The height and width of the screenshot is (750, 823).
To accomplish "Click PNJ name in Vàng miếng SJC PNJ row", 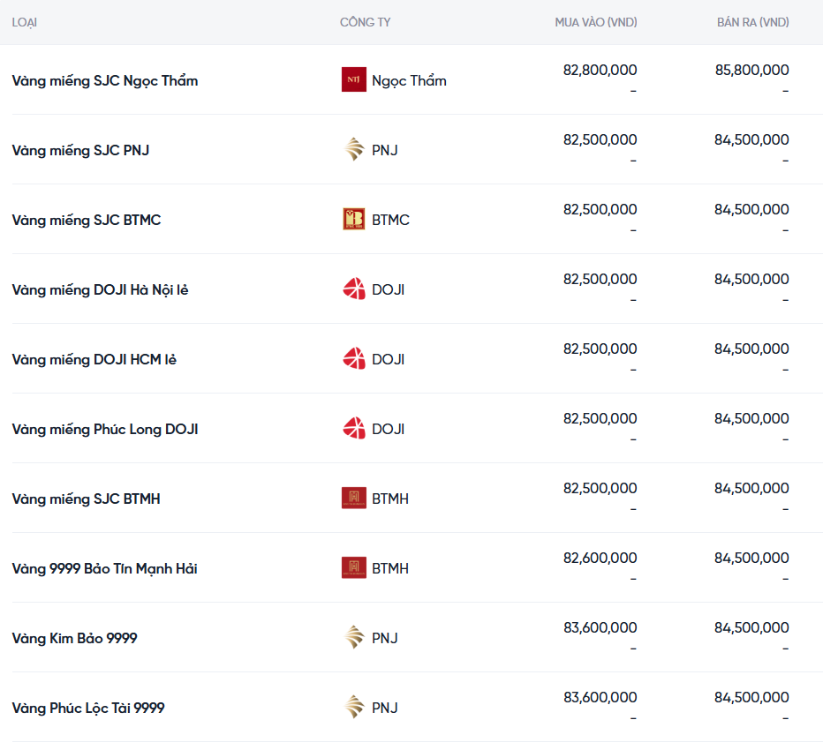I will pos(385,150).
